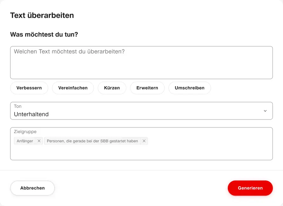The width and height of the screenshot is (283, 206).
Task: Focus the text field asking which text to revise
Action: 141,62
